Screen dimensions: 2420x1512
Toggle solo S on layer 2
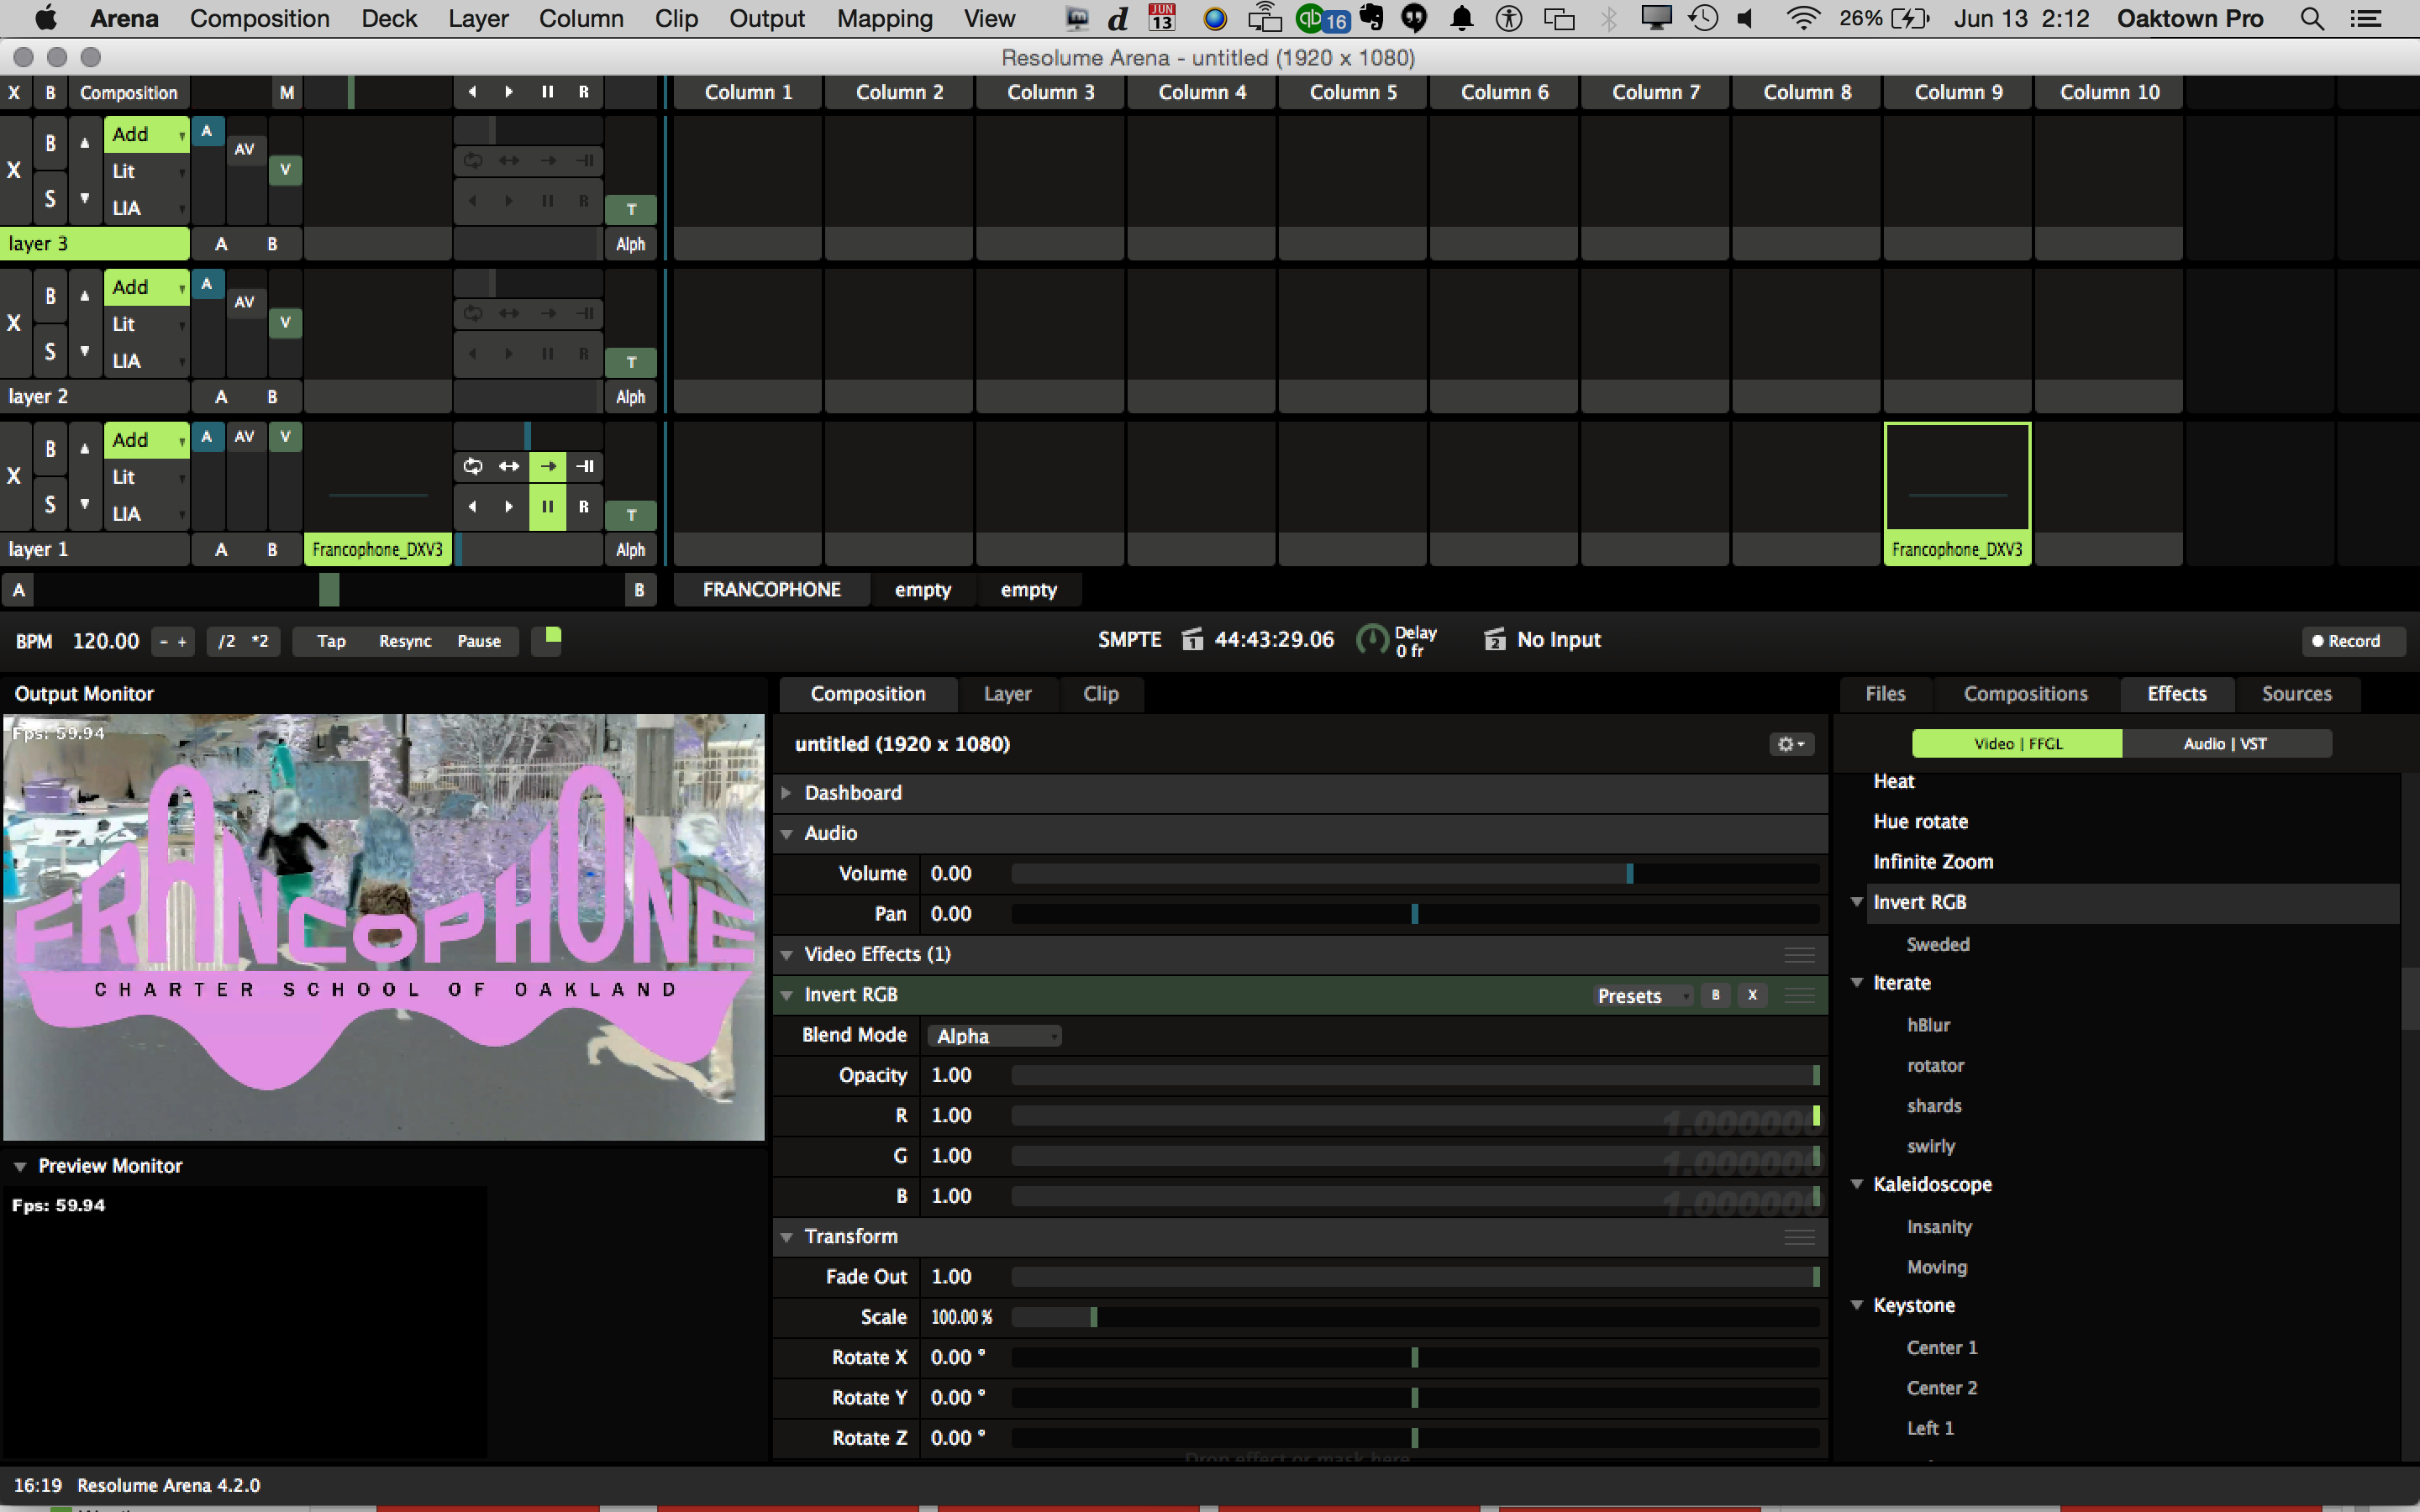(x=50, y=351)
